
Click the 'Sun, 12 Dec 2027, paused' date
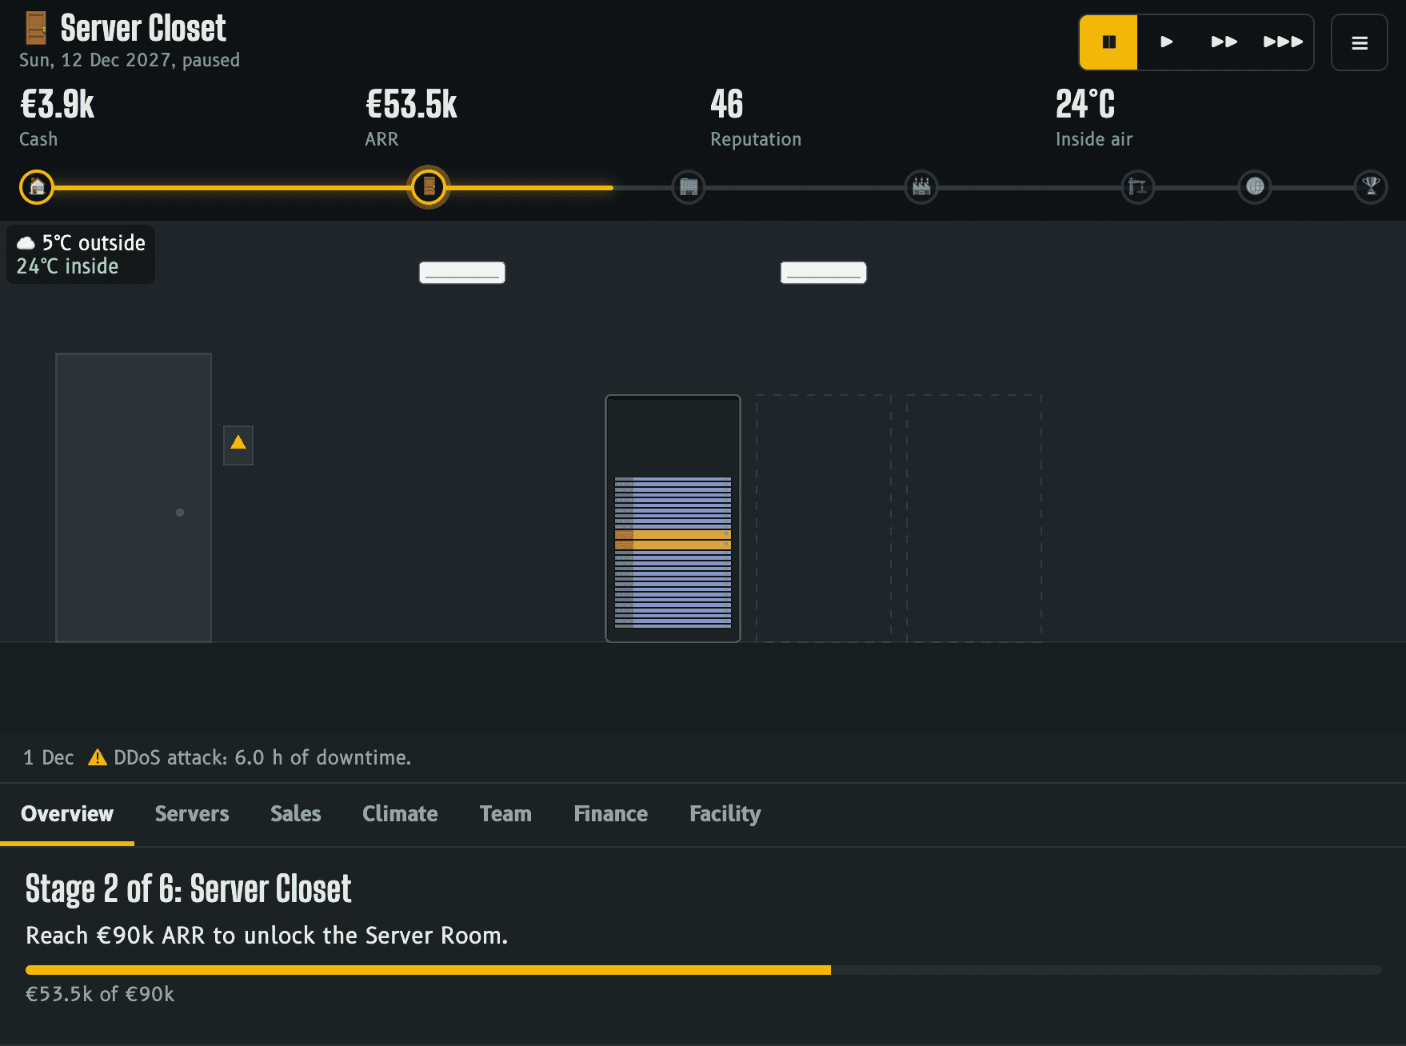point(130,60)
